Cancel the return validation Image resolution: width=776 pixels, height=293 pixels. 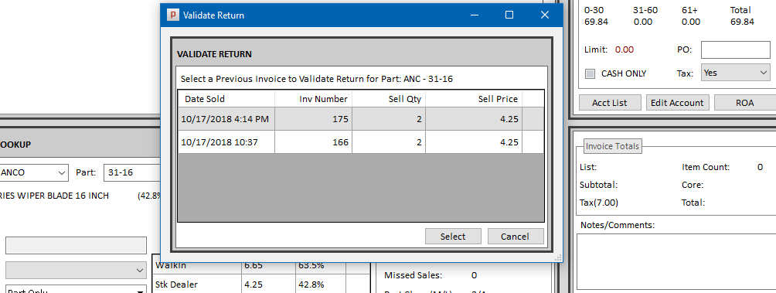click(516, 236)
